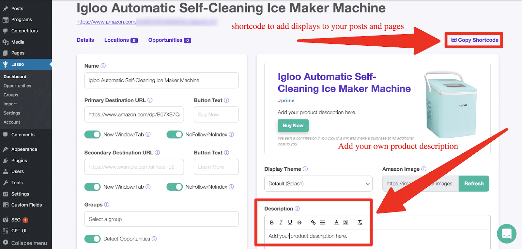The height and width of the screenshot is (249, 522).
Task: Open Import in the Lasso submenu
Action: tap(10, 104)
